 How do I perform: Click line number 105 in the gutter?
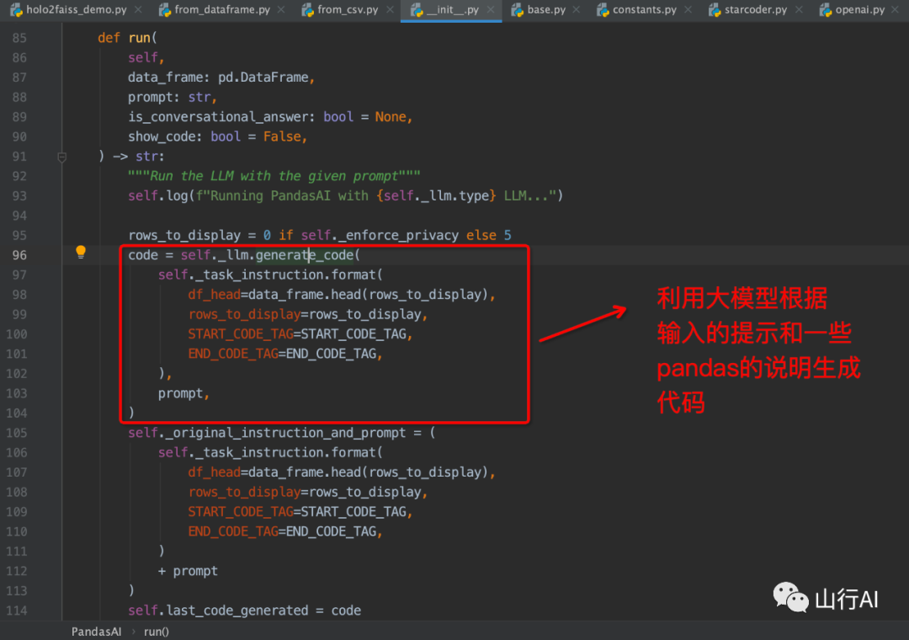pos(16,433)
